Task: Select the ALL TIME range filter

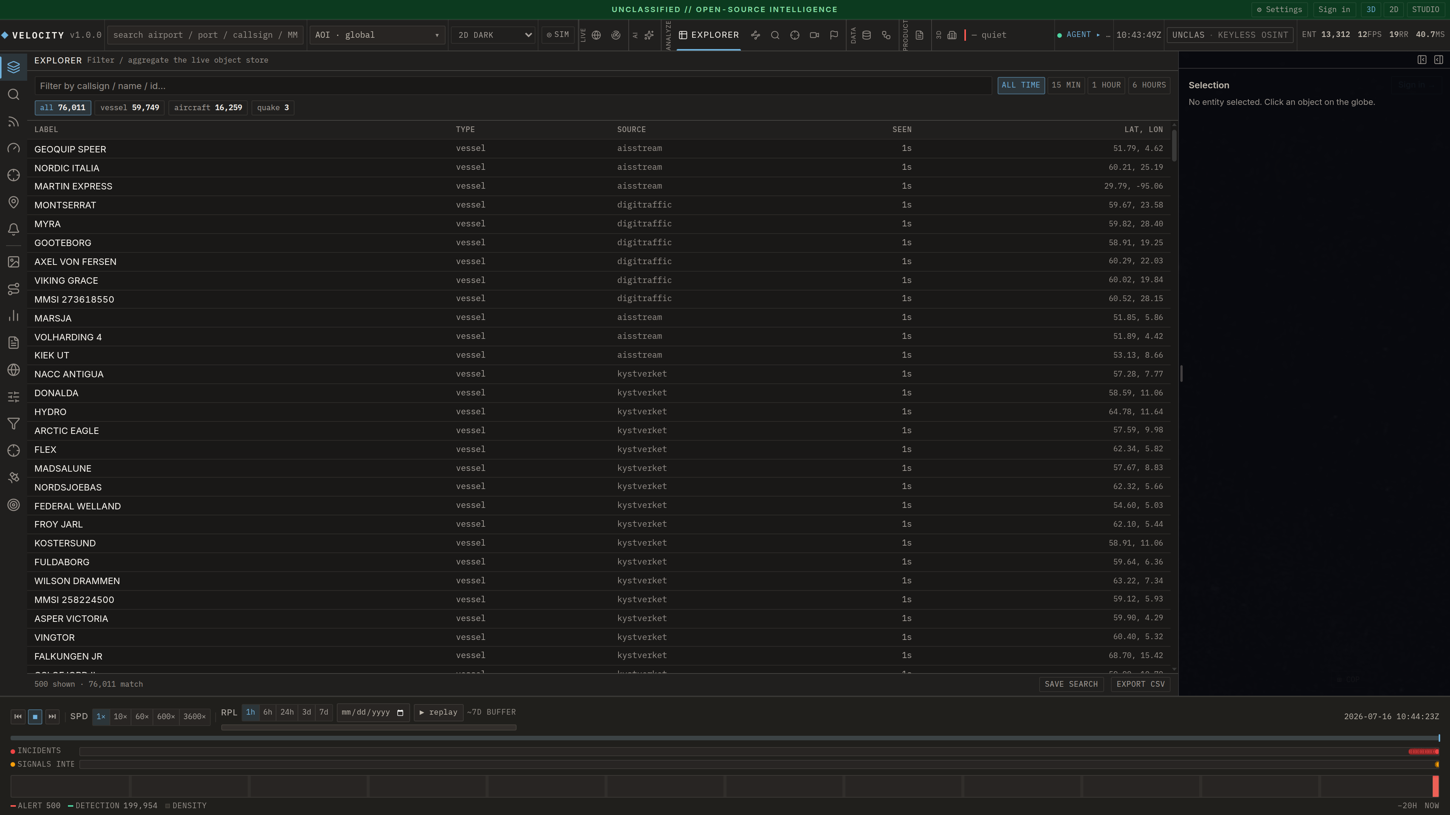Action: tap(1021, 86)
